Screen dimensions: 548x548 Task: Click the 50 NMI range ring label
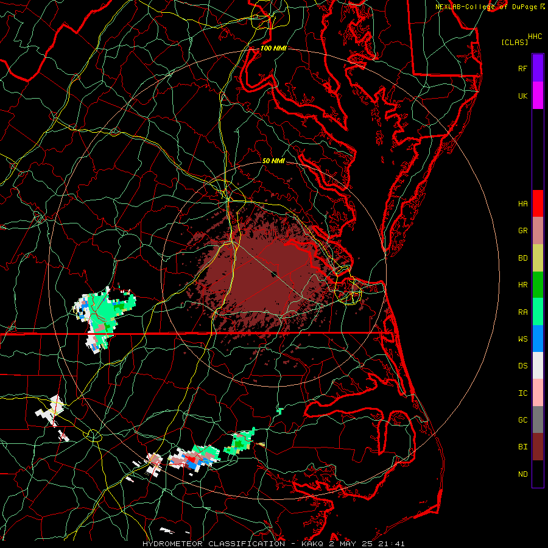tap(273, 161)
